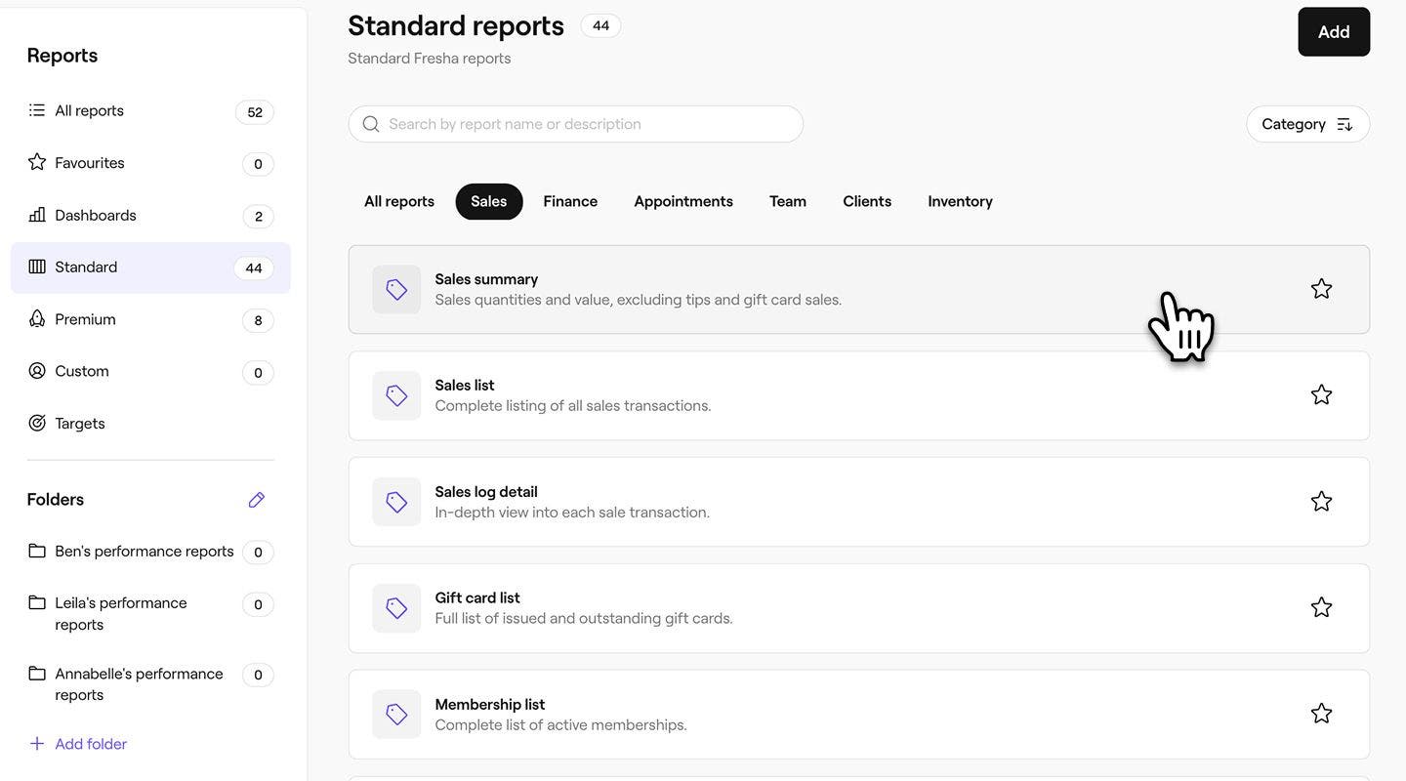Viewport: 1406px width, 781px height.
Task: Click folder icon beside Ben's performance reports
Action: coord(37,551)
